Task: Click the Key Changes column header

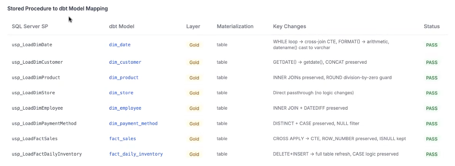Action: pyautogui.click(x=290, y=26)
